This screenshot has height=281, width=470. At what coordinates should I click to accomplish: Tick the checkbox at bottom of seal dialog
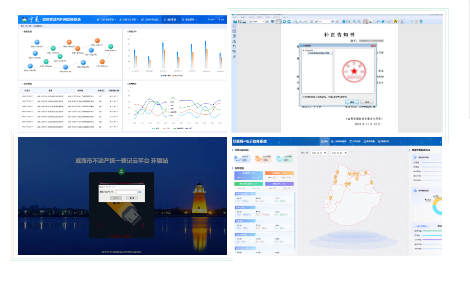point(303,96)
